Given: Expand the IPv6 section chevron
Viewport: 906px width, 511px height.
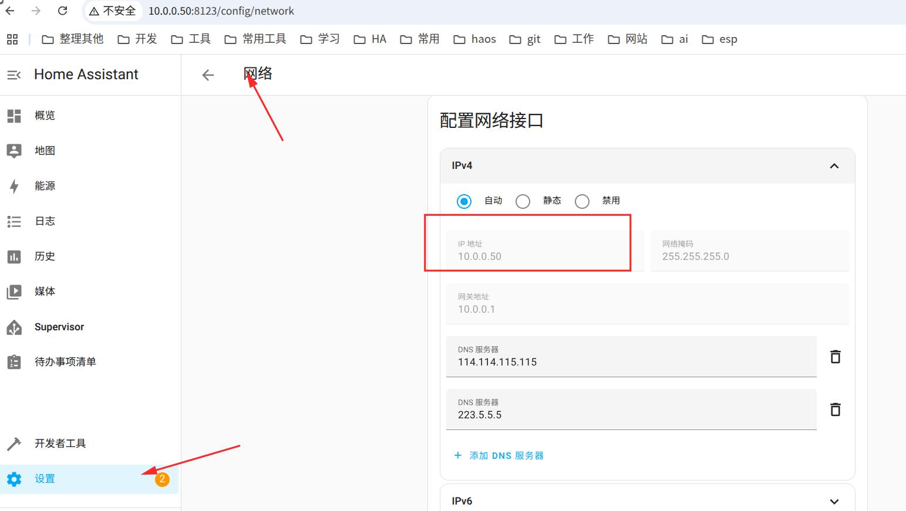Looking at the screenshot, I should click(834, 501).
